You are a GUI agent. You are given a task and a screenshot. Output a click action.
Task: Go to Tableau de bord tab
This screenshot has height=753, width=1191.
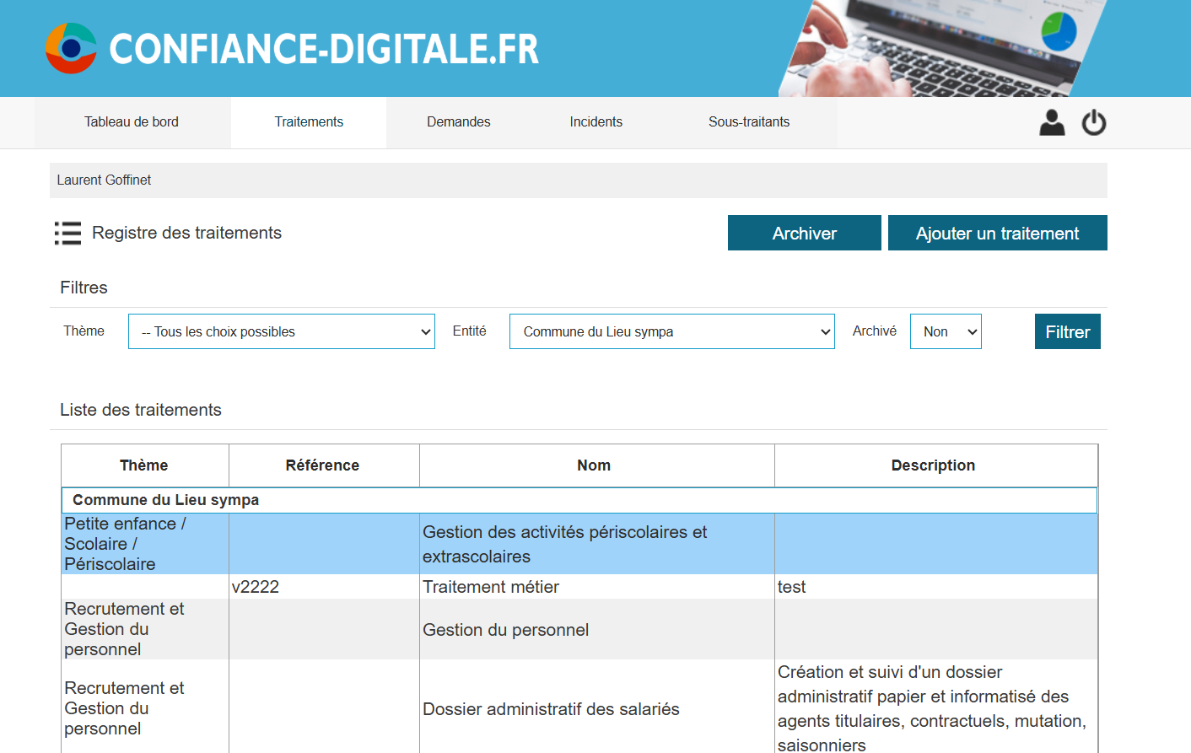coord(132,122)
